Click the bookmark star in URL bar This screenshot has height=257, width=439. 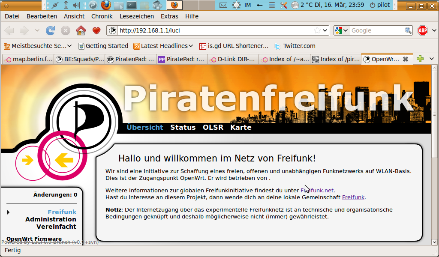coord(317,30)
